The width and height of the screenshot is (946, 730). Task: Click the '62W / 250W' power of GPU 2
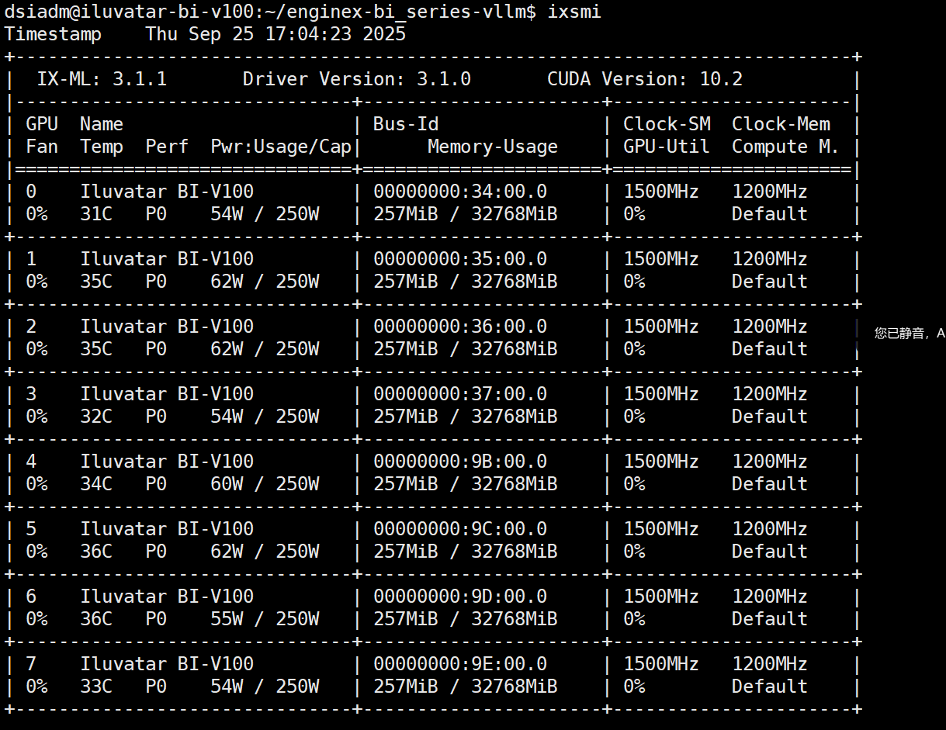point(265,349)
